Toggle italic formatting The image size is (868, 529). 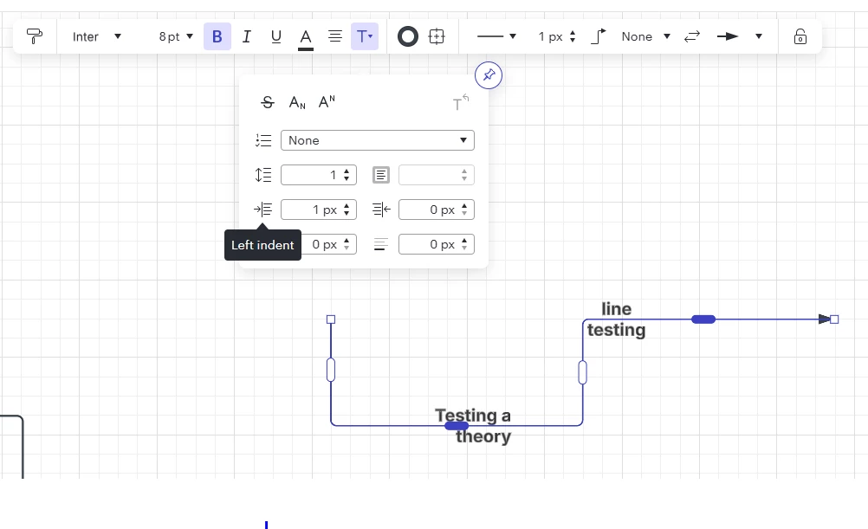(x=247, y=36)
